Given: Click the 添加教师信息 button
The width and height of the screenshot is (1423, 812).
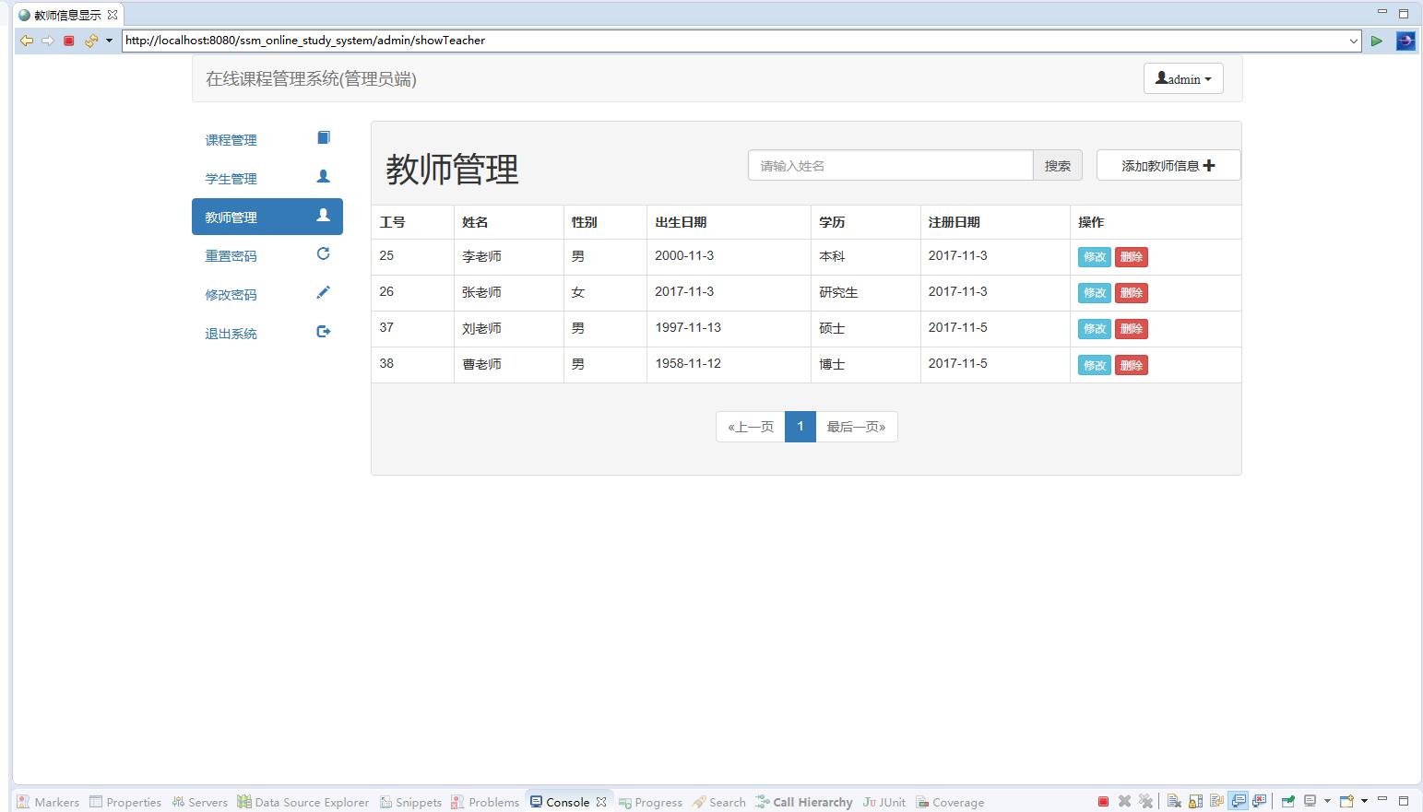Looking at the screenshot, I should point(1168,165).
